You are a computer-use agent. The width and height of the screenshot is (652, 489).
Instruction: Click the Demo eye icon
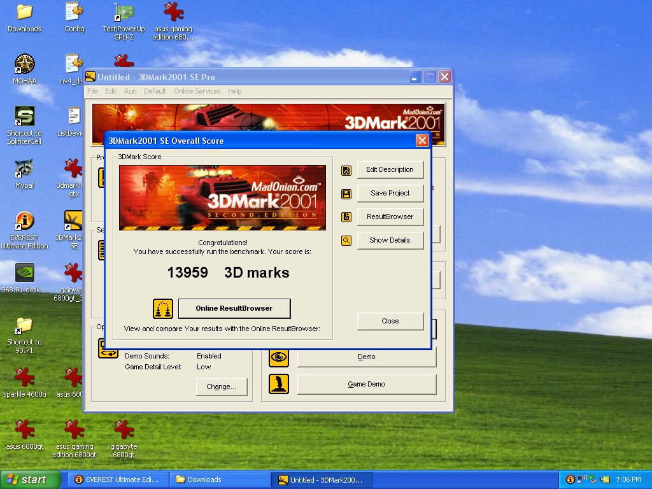tap(279, 357)
